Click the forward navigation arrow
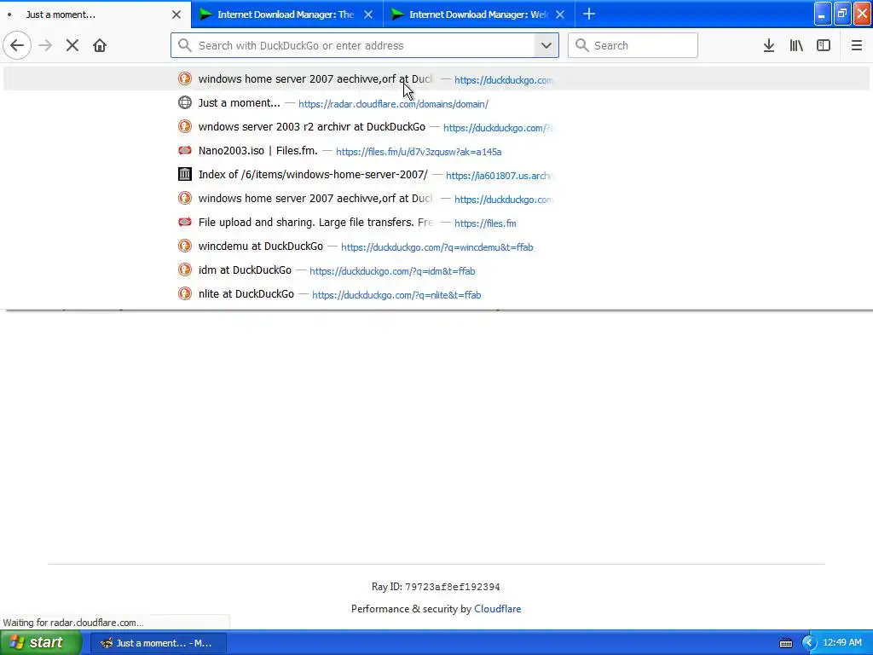 pos(45,45)
